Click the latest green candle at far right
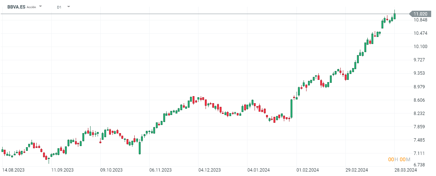436x176 pixels. (395, 16)
